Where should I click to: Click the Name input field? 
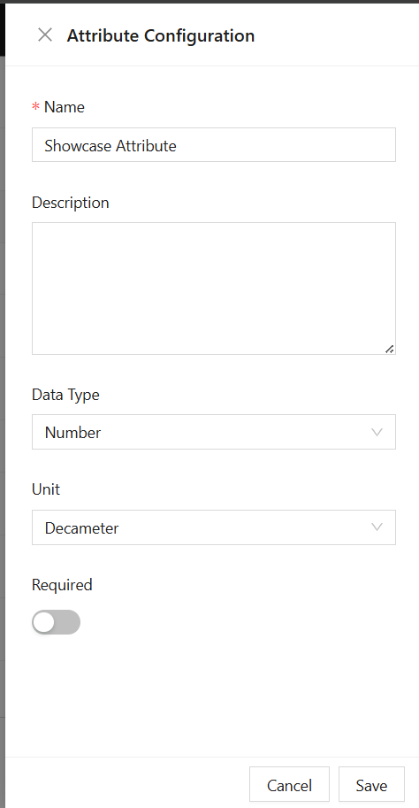pyautogui.click(x=214, y=145)
